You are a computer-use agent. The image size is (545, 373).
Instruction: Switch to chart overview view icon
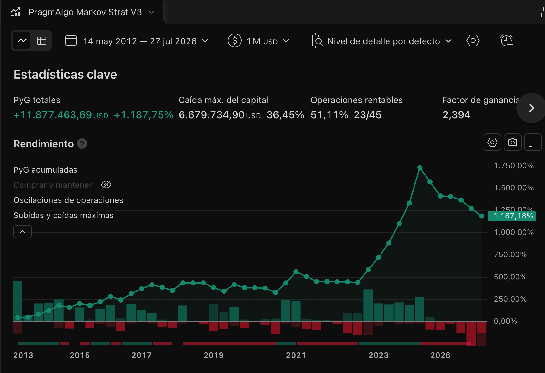pos(22,40)
